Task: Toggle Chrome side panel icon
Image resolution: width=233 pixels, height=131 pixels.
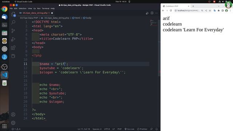Action: 222,11
